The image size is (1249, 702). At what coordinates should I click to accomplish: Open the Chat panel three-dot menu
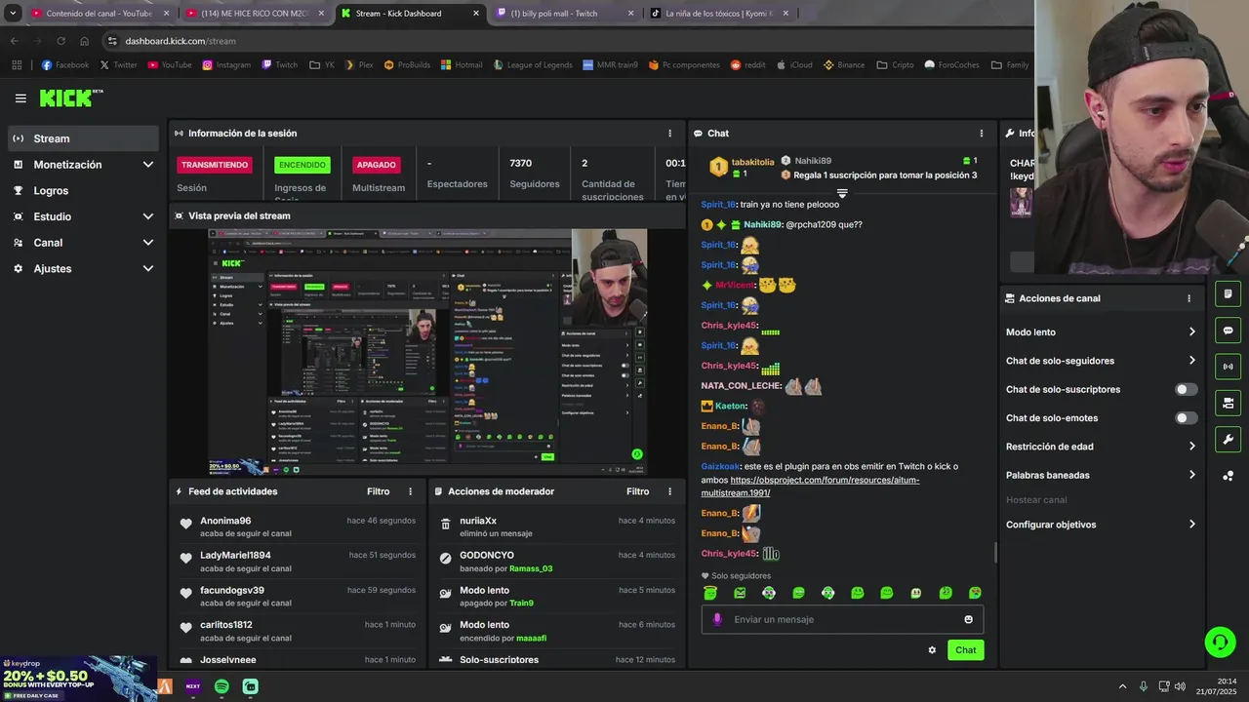pos(982,133)
